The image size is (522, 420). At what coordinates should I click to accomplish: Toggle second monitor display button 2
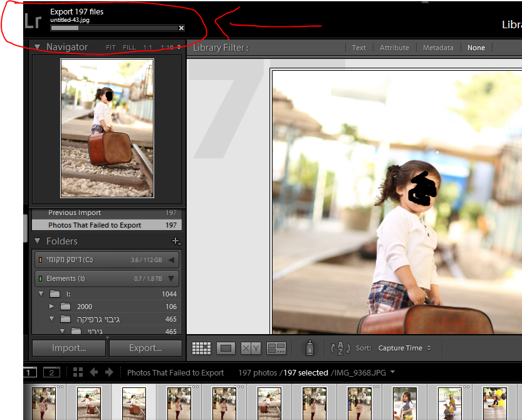51,372
